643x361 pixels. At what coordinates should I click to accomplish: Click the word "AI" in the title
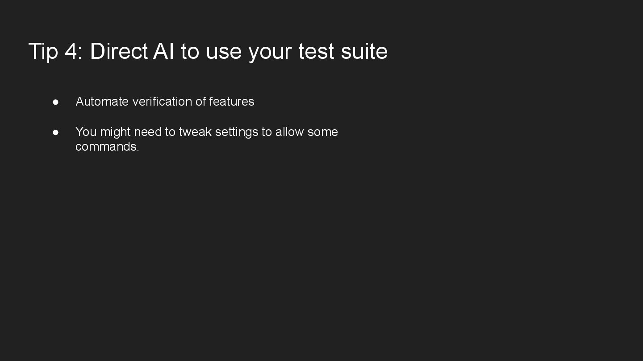[x=163, y=51]
